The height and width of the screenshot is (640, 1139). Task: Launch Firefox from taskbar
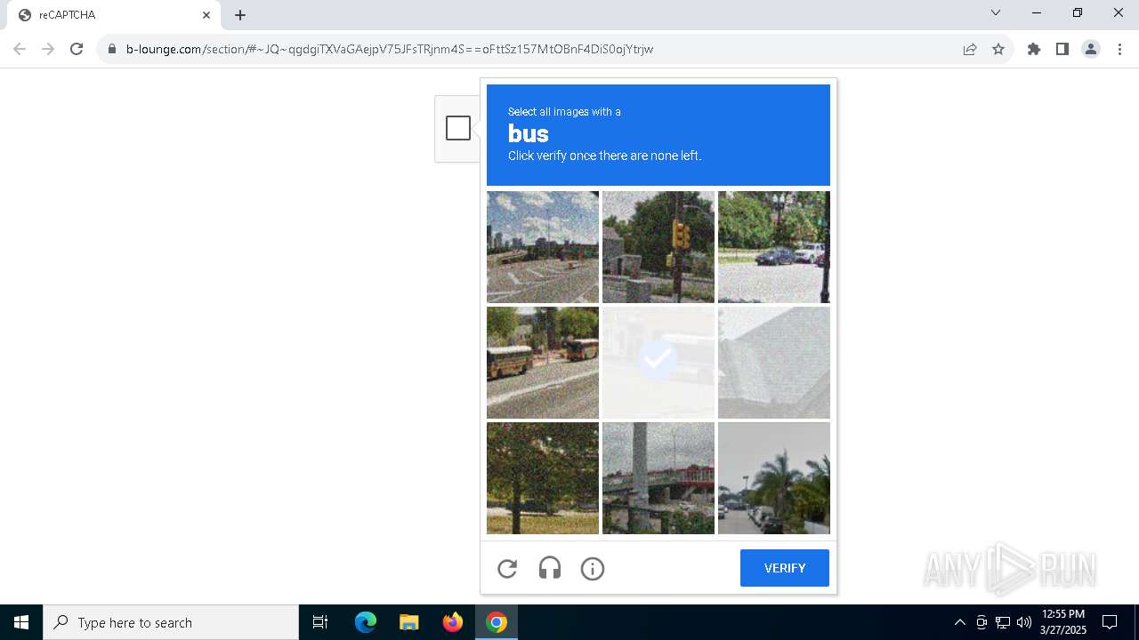pos(453,622)
